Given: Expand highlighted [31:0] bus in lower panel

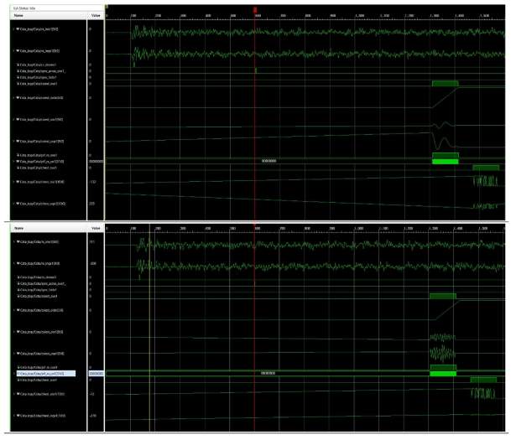Looking at the screenshot, I should (x=13, y=374).
